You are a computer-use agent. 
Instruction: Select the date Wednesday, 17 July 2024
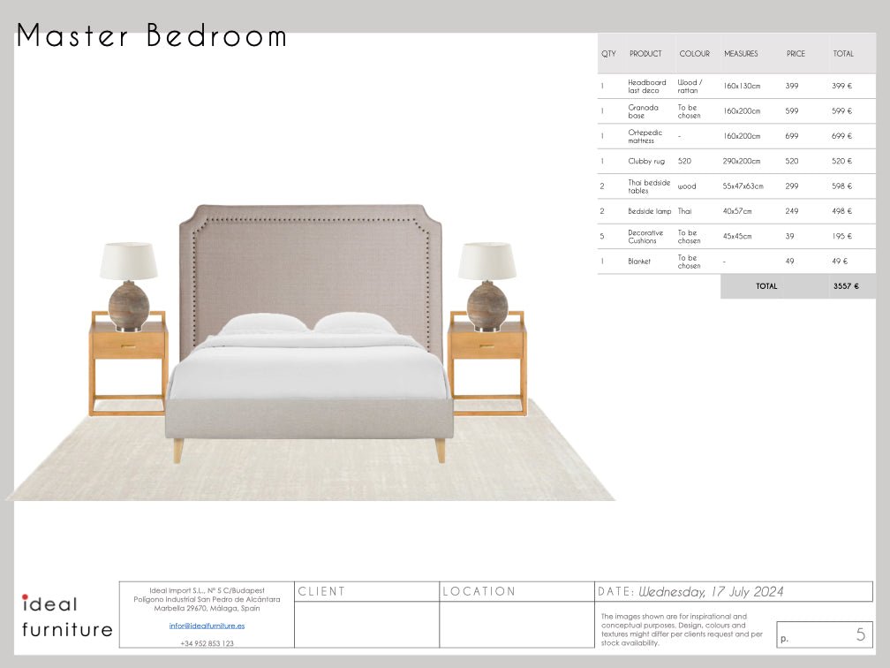point(711,592)
